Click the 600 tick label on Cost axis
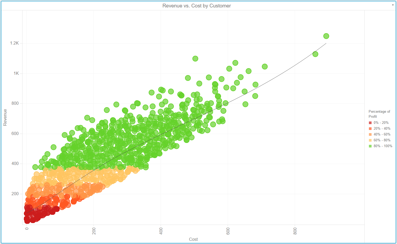This screenshot has height=244, width=397. [228, 231]
